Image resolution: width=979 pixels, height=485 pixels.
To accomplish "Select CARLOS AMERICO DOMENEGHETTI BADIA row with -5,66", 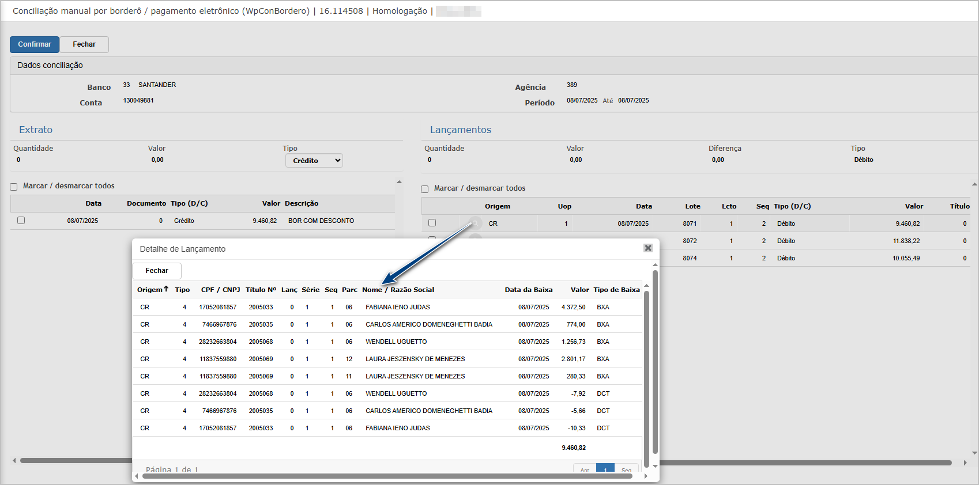I will point(387,411).
